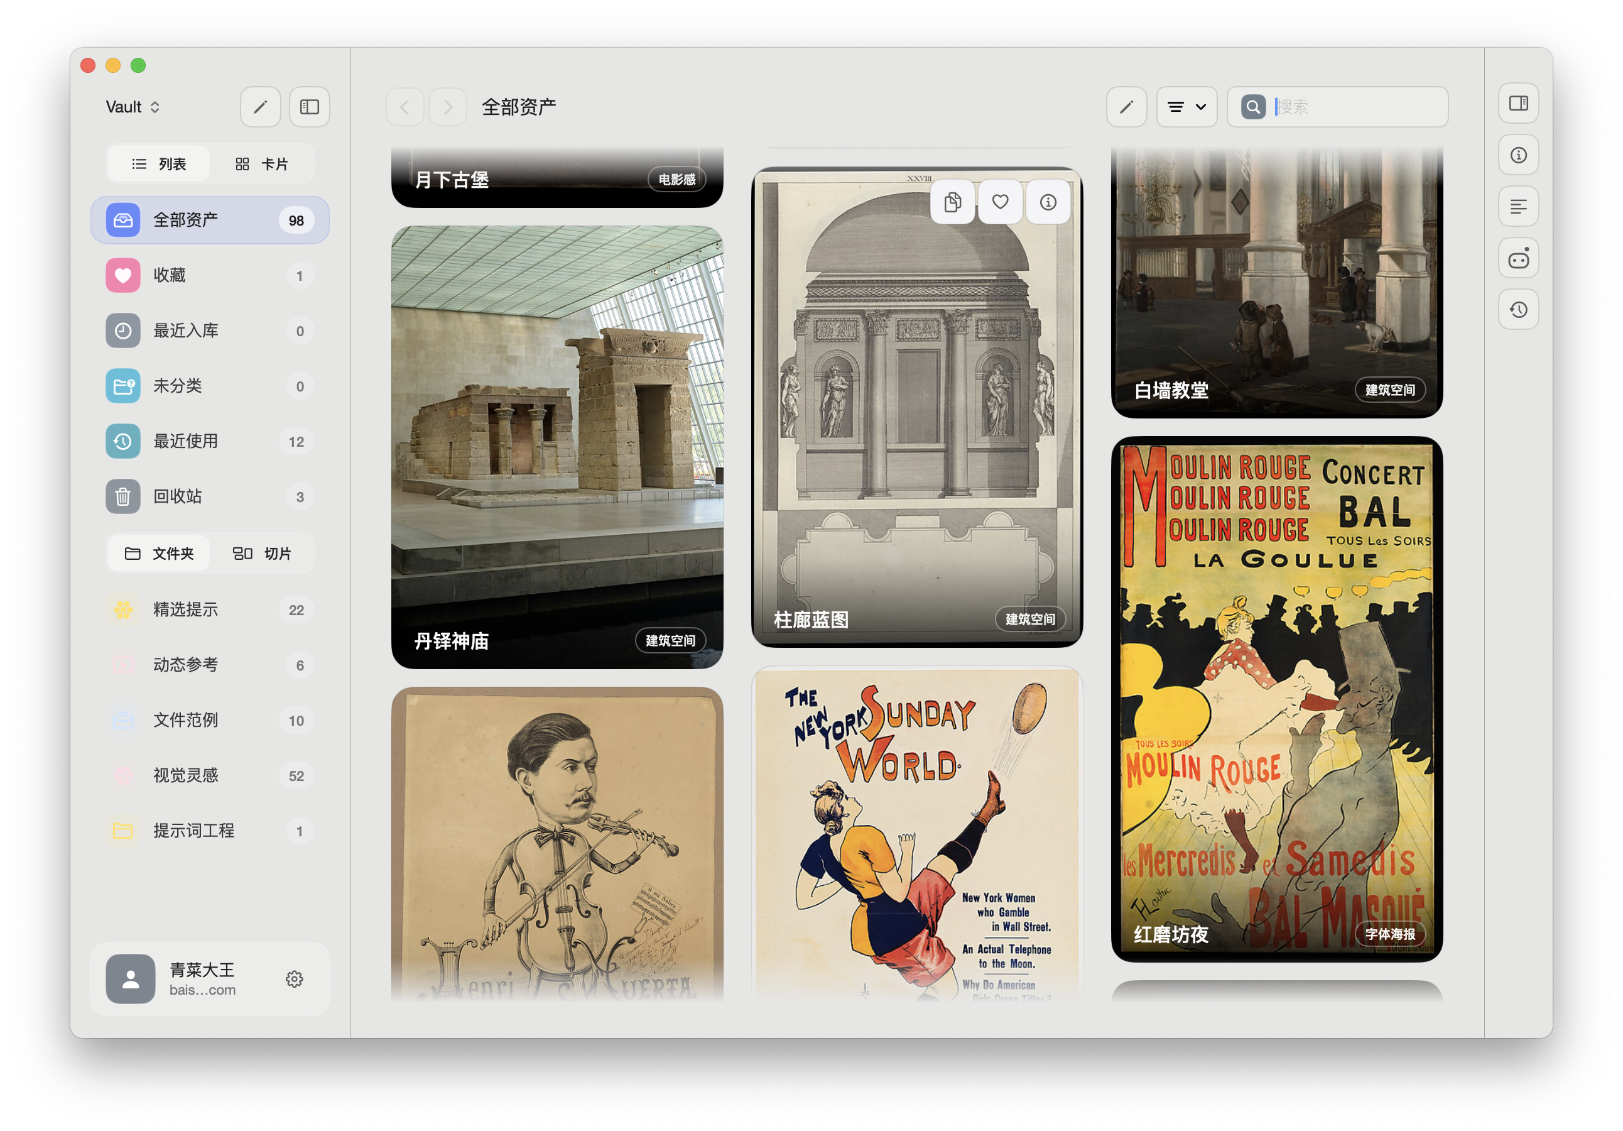Click the 精选提示 folder icon

tap(123, 609)
